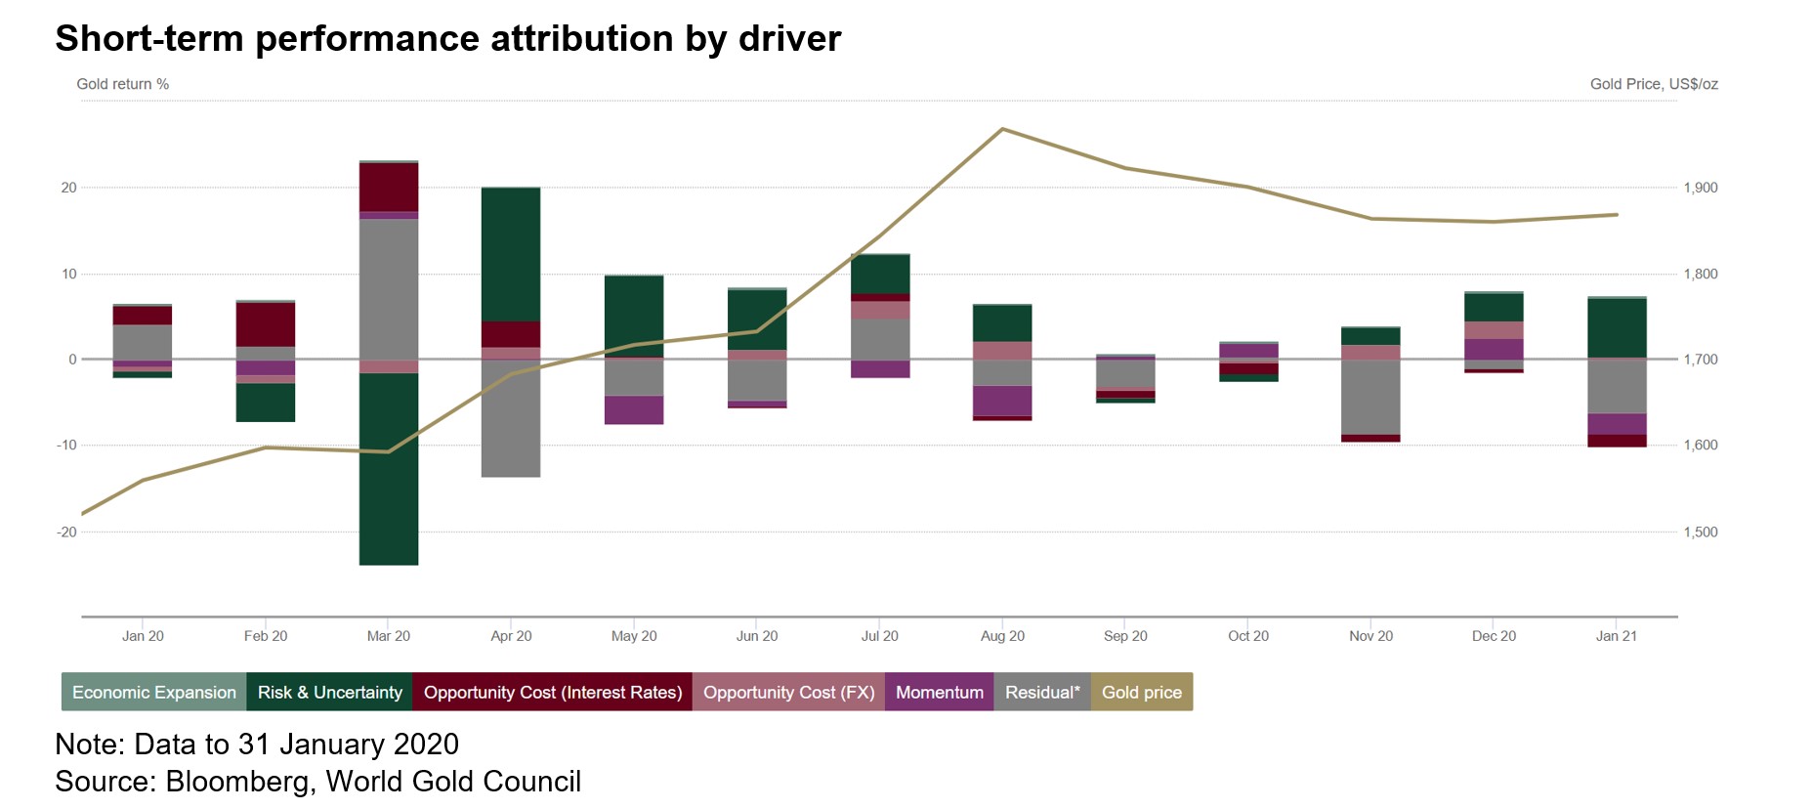
Task: Click the Jan 21 green Risk segment
Action: (x=1617, y=327)
